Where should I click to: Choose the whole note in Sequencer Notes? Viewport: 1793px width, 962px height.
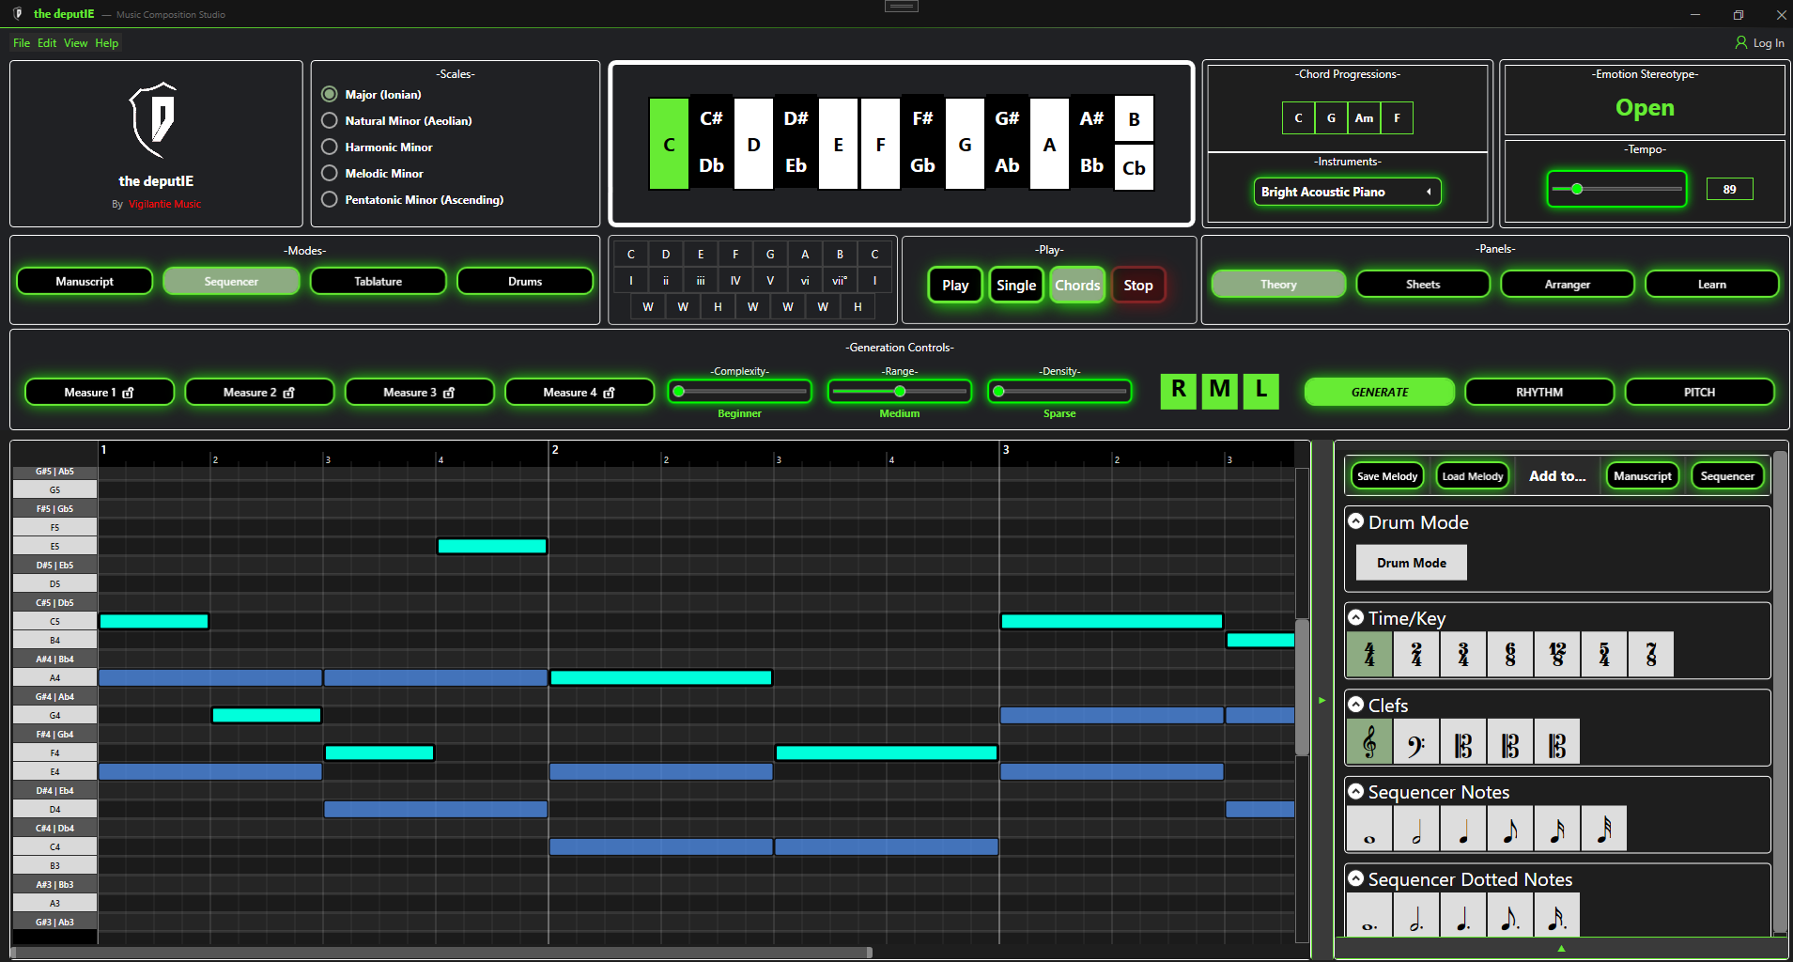pyautogui.click(x=1369, y=830)
